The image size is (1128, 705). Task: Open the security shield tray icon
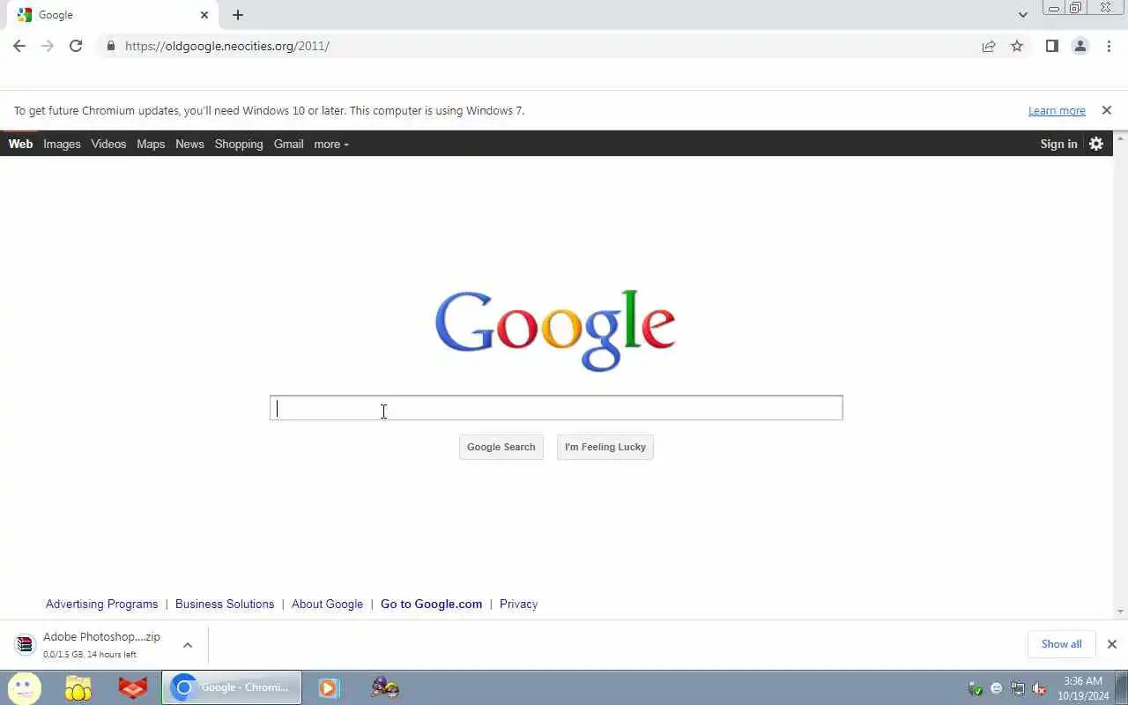[x=976, y=688]
